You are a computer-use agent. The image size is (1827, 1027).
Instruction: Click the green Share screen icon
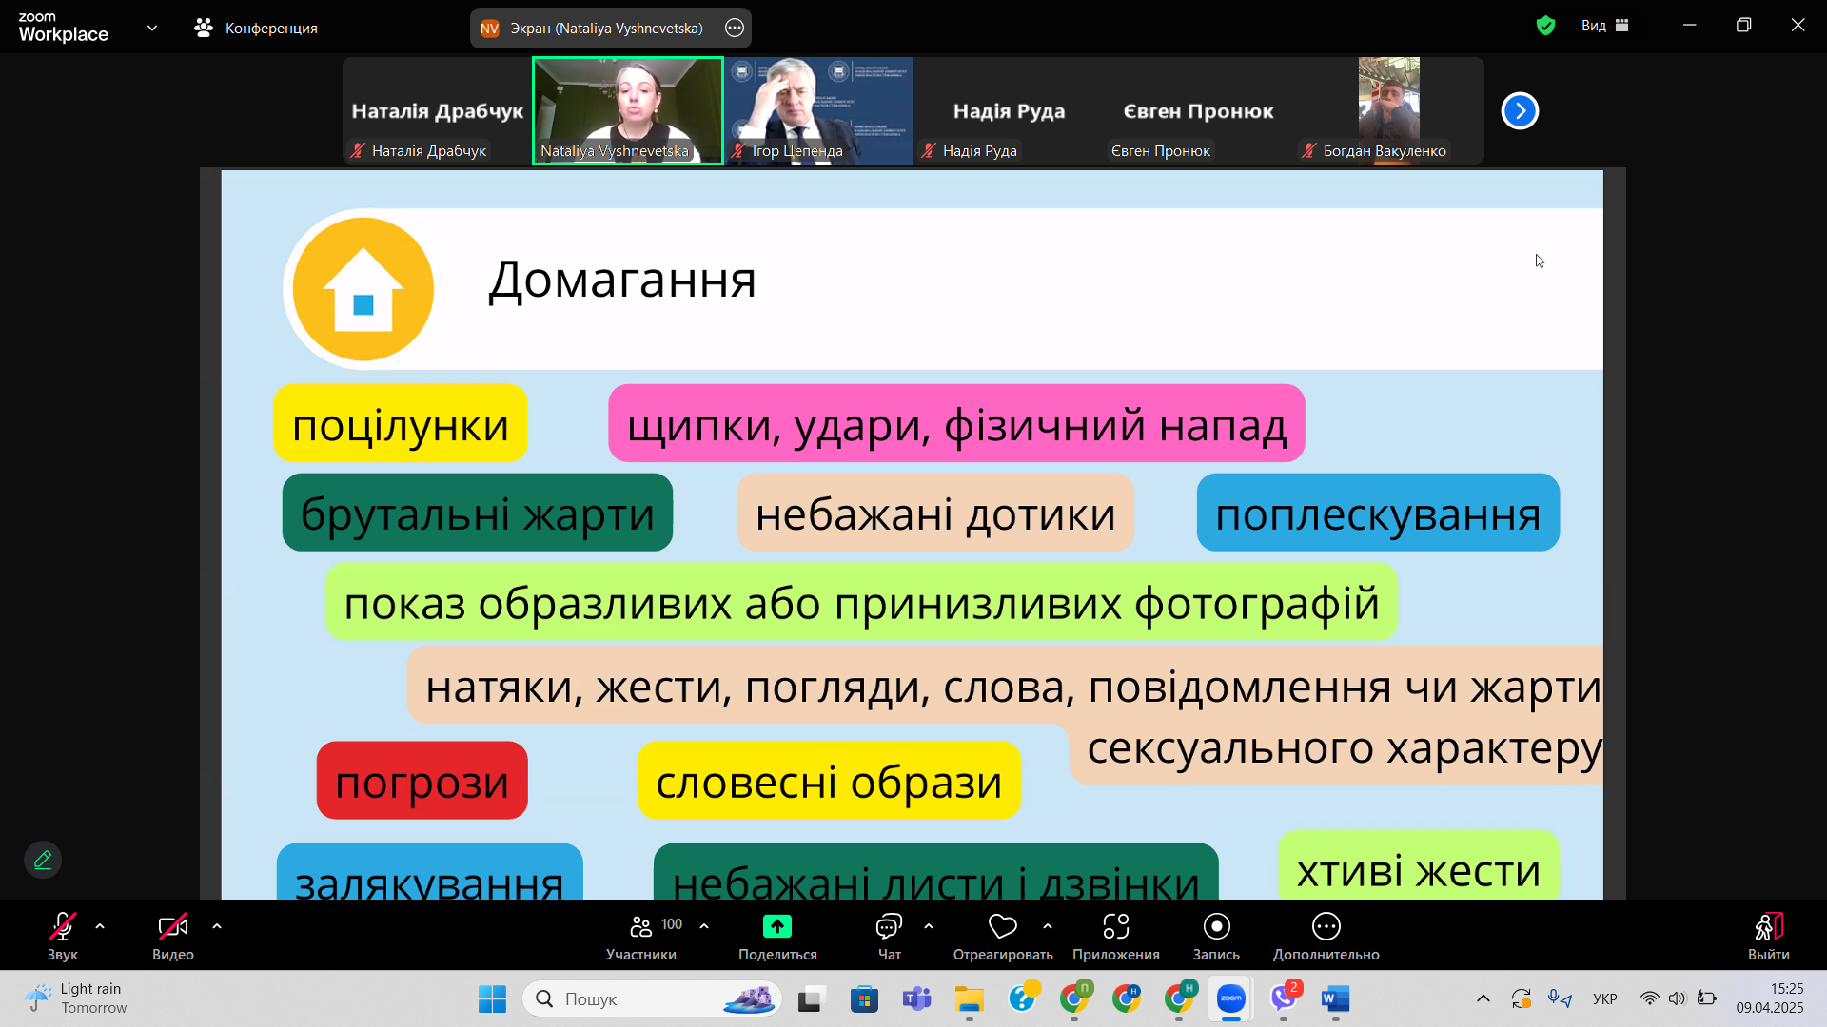click(x=776, y=926)
